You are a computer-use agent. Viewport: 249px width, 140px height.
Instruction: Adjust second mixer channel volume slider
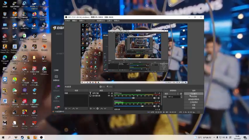[134, 106]
